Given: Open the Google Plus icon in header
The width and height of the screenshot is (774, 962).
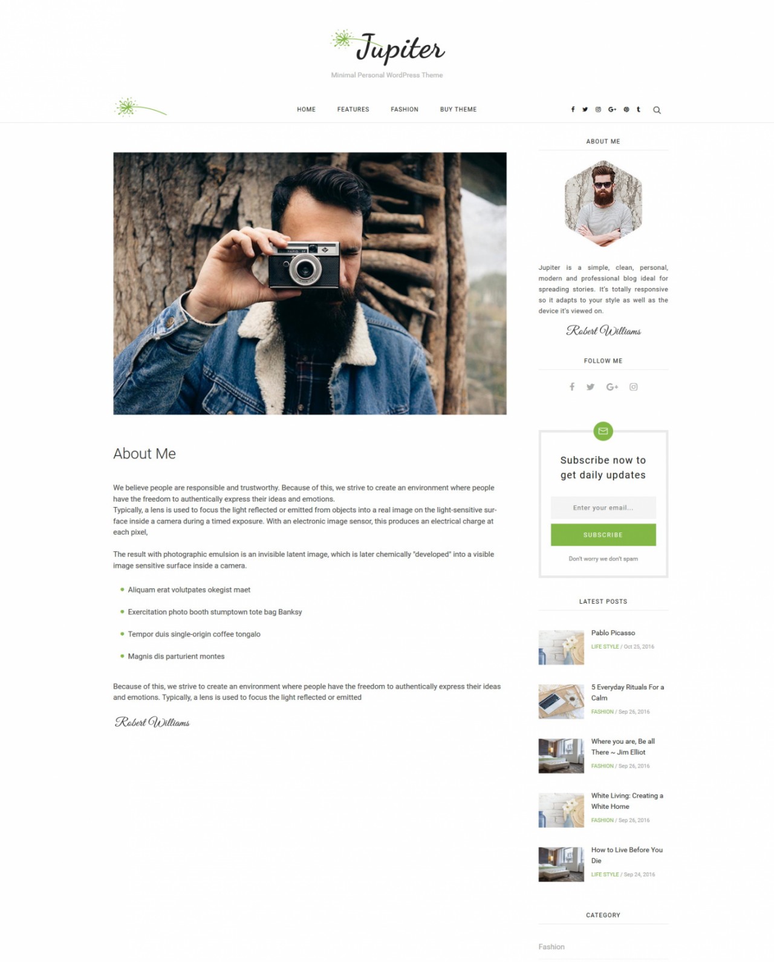Looking at the screenshot, I should point(612,110).
